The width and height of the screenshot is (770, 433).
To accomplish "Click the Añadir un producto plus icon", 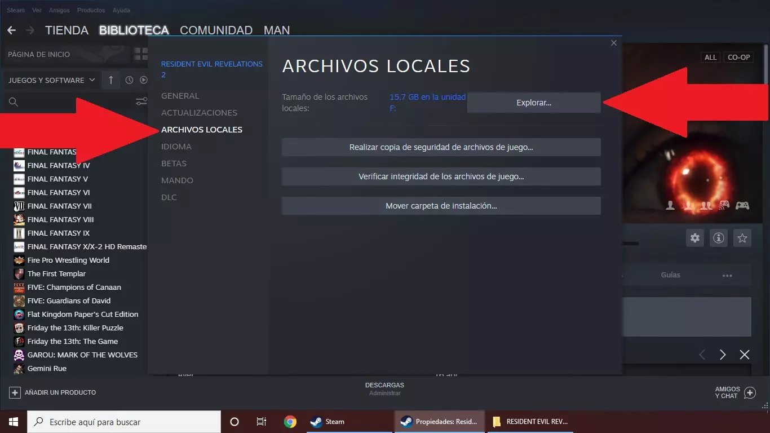I will point(15,392).
